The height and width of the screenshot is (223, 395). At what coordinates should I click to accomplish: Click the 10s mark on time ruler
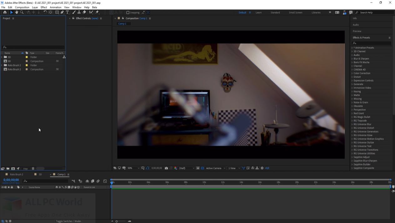coord(204,182)
